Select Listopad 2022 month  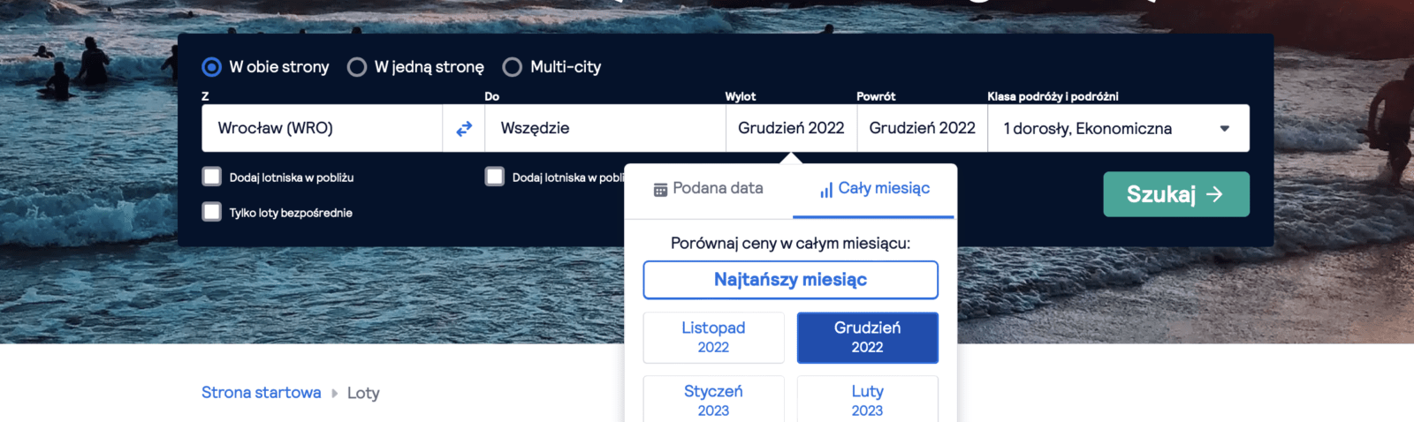(713, 337)
